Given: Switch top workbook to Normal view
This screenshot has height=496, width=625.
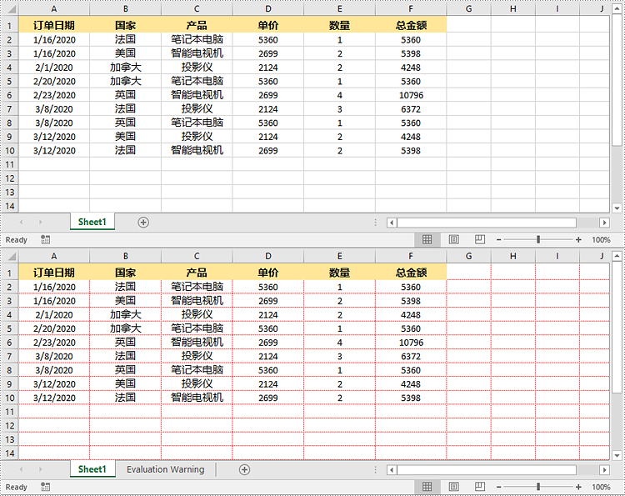Looking at the screenshot, I should click(x=427, y=239).
